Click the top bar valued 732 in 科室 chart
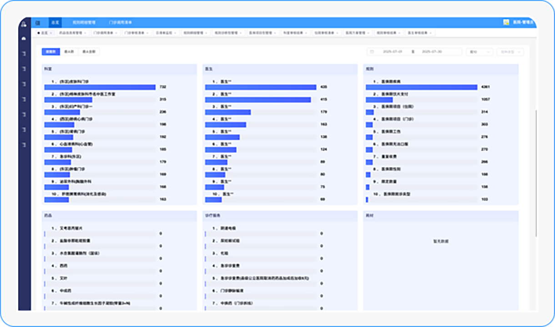555x327 pixels. point(100,87)
